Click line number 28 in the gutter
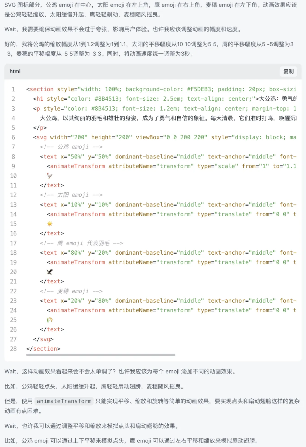 [x=13, y=349]
